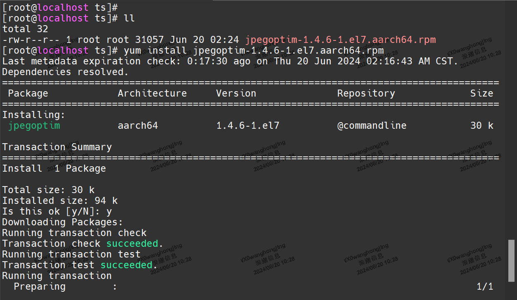Click the 1.4.6-1.el7 version value in table
This screenshot has width=517, height=300.
coord(248,125)
